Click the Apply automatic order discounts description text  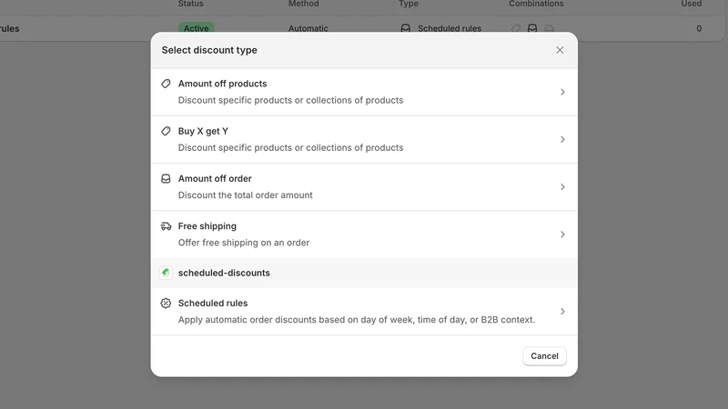tap(357, 320)
